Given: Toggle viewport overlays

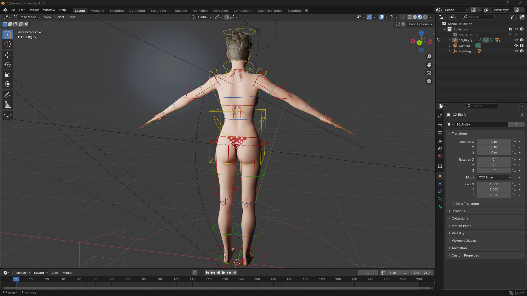Looking at the screenshot, I should pyautogui.click(x=382, y=17).
